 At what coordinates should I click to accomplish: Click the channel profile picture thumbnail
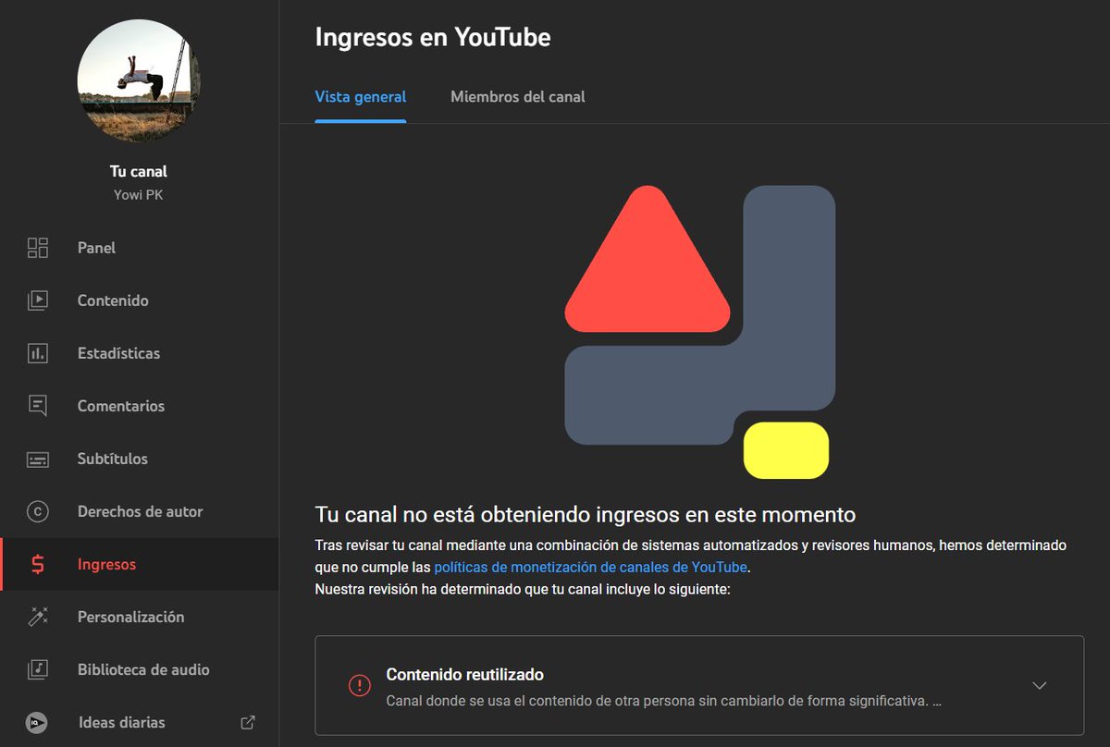(x=139, y=80)
